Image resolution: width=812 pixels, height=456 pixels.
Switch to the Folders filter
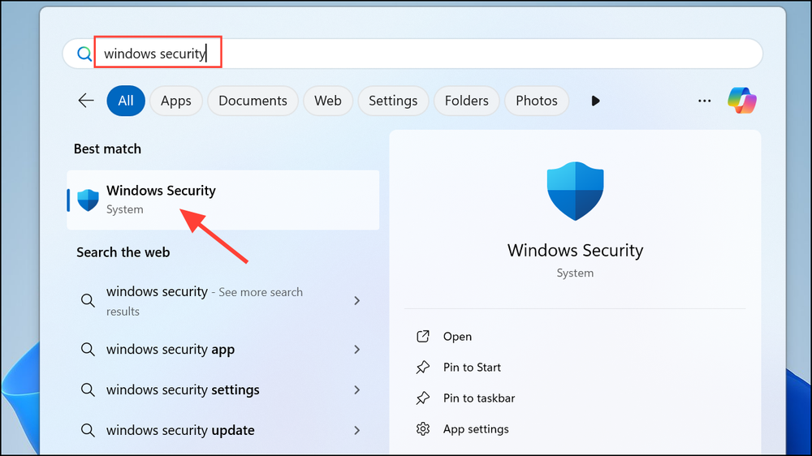pyautogui.click(x=467, y=101)
